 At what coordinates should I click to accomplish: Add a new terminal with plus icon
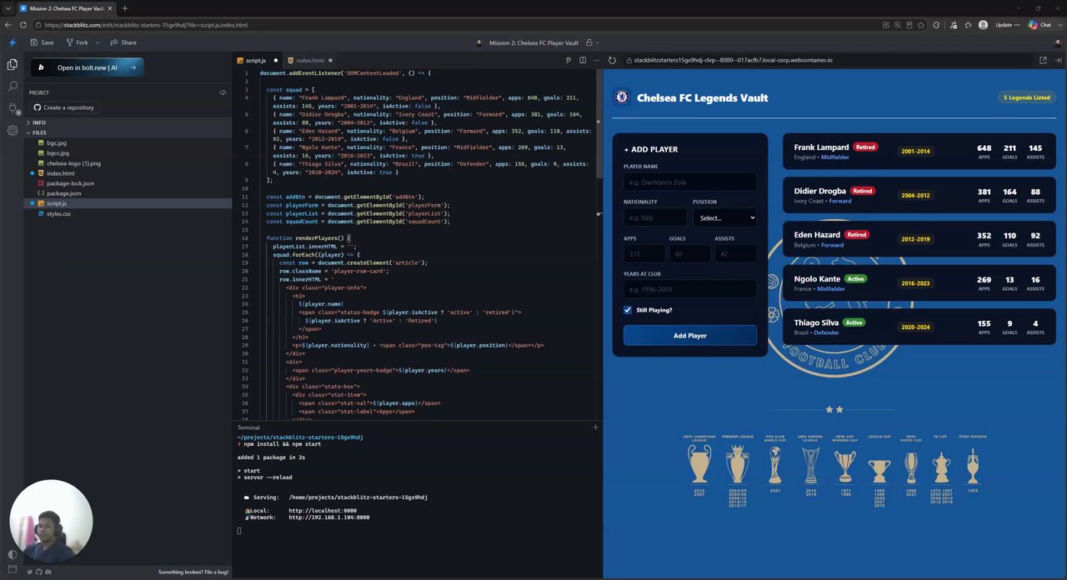(x=595, y=427)
